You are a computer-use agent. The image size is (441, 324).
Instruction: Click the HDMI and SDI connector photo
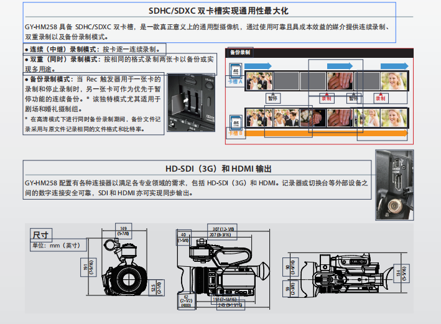click(394, 185)
